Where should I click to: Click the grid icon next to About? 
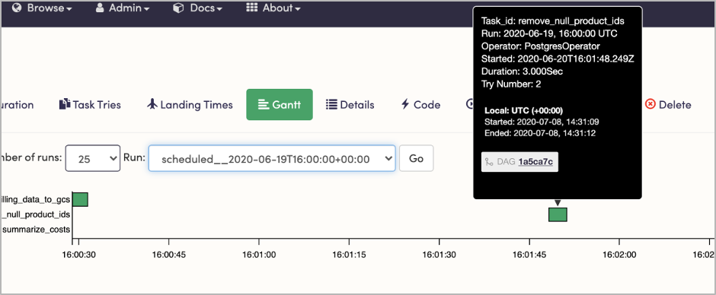[x=251, y=8]
